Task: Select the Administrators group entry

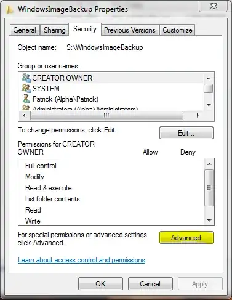Action: [x=111, y=108]
